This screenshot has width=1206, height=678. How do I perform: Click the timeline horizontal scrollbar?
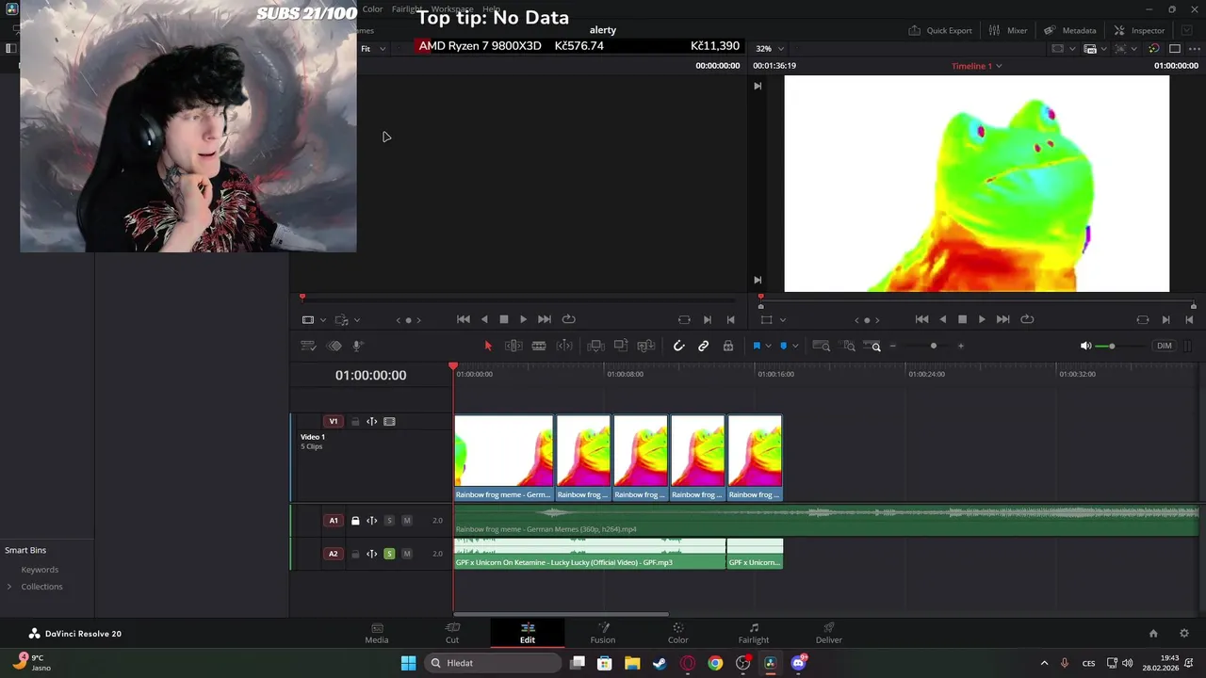pos(562,614)
